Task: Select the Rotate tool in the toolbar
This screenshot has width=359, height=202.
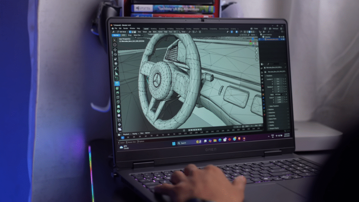Action: 115,55
